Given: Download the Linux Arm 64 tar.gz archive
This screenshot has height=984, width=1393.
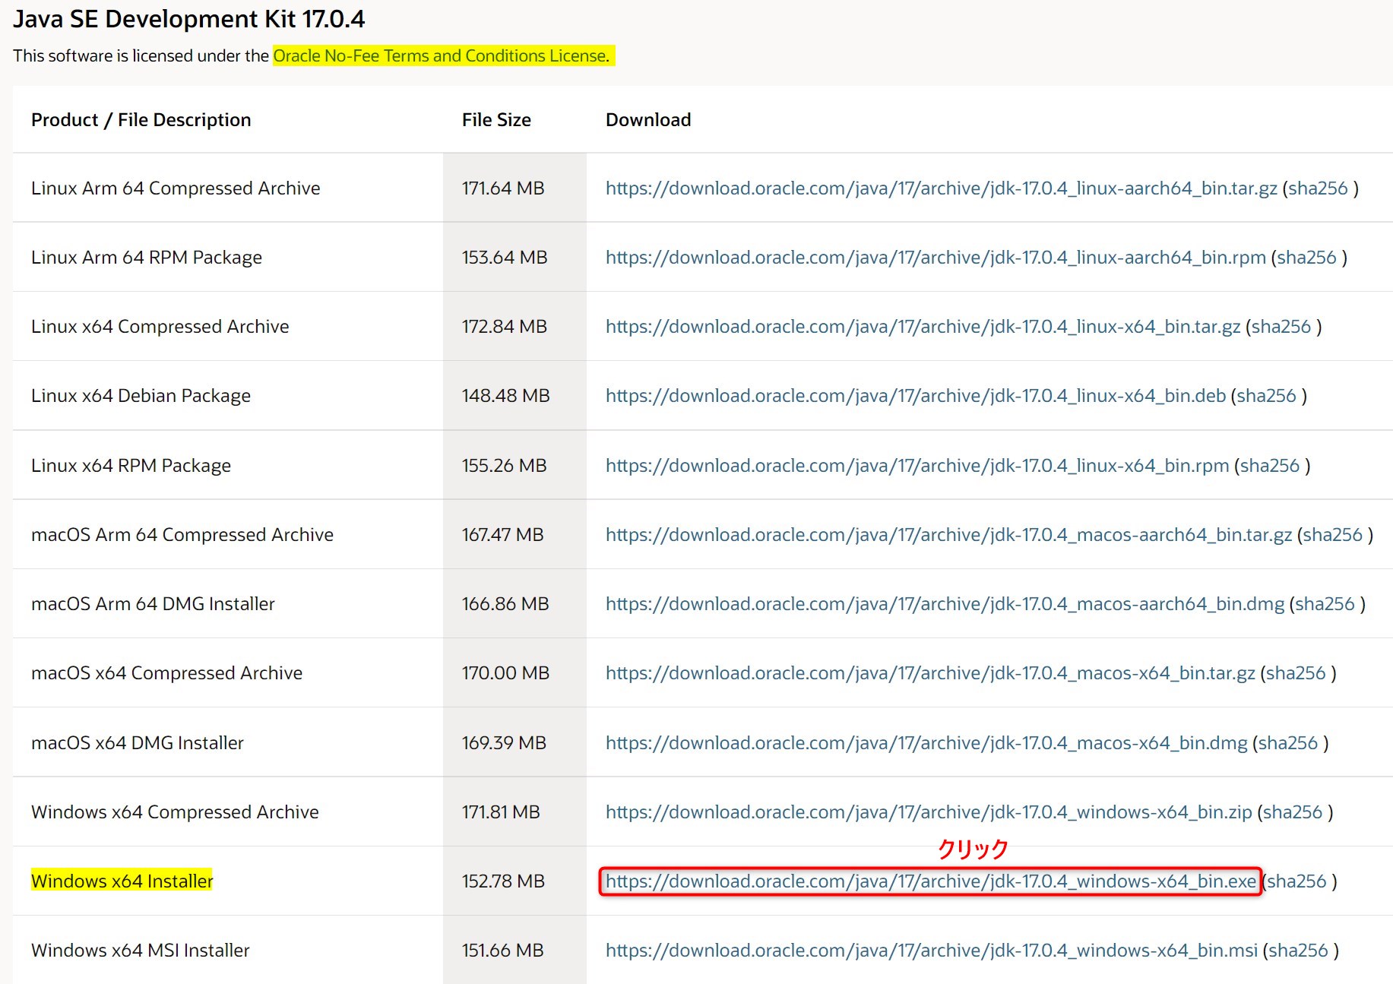Looking at the screenshot, I should [941, 188].
